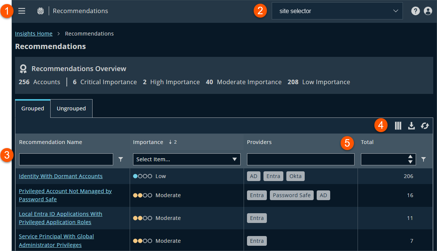Viewport: 437px width, 251px height.
Task: Increment Total filter with the up stepper arrow
Action: pyautogui.click(x=410, y=157)
